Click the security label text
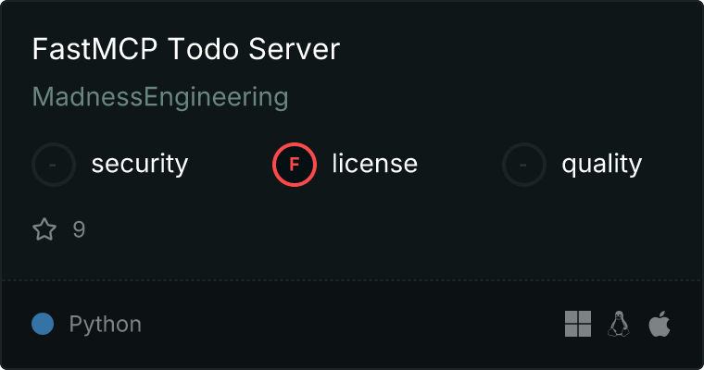 (140, 165)
